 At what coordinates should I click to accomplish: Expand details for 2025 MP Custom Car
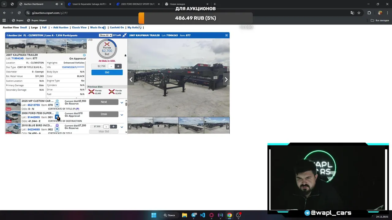(x=122, y=103)
